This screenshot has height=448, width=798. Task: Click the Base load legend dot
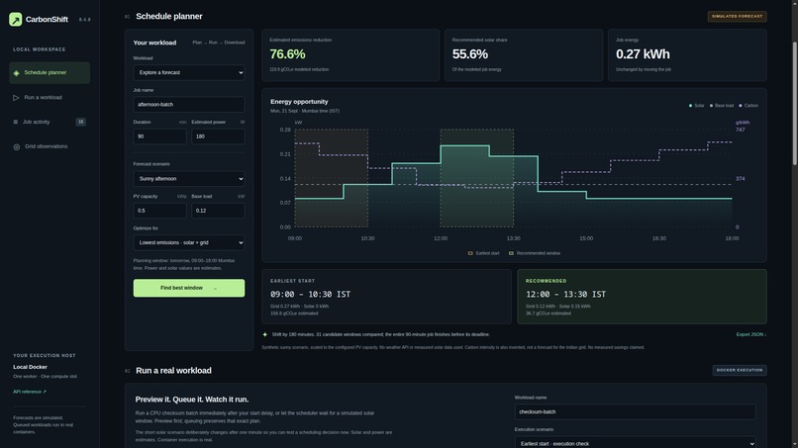(x=711, y=106)
